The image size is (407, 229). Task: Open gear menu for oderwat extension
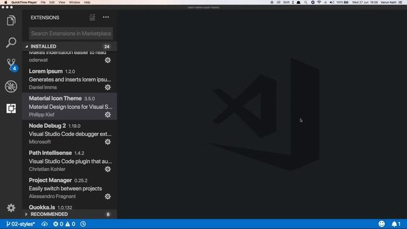click(107, 60)
